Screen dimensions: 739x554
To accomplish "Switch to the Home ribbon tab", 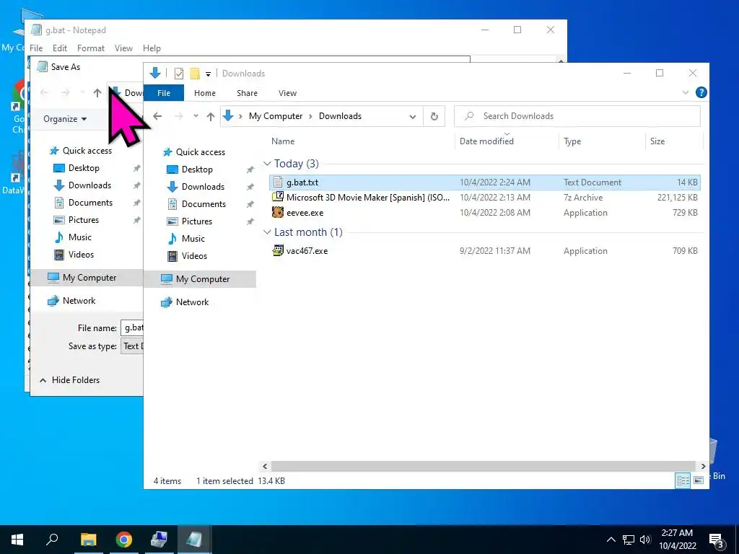I will click(x=204, y=93).
